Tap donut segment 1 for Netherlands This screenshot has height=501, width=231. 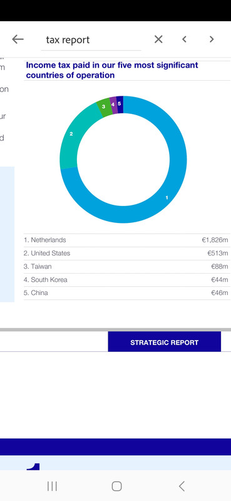point(167,198)
